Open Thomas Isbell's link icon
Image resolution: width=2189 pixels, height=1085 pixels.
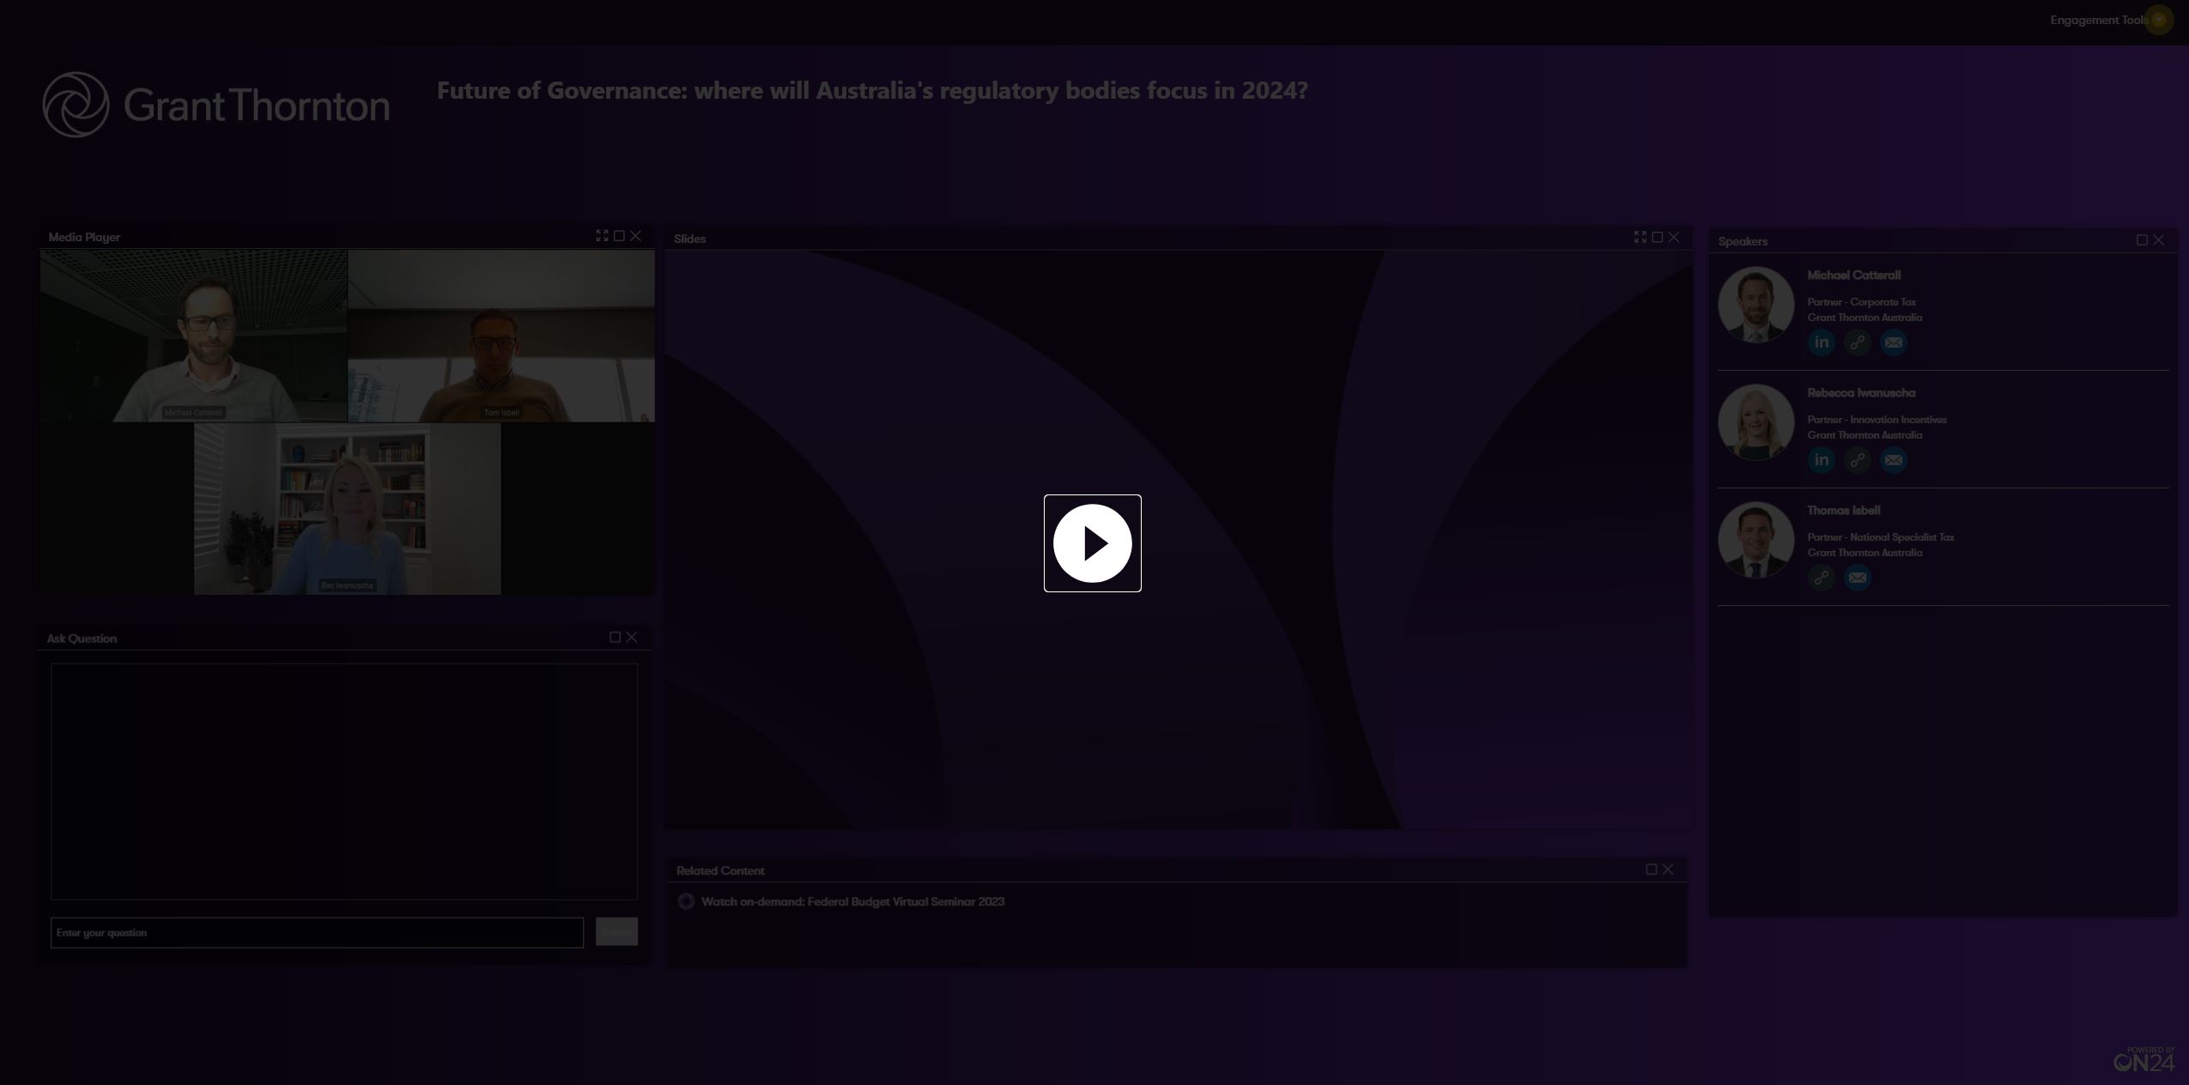click(x=1821, y=578)
